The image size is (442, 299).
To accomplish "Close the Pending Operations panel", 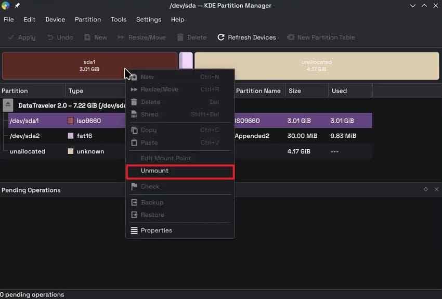I will (436, 189).
